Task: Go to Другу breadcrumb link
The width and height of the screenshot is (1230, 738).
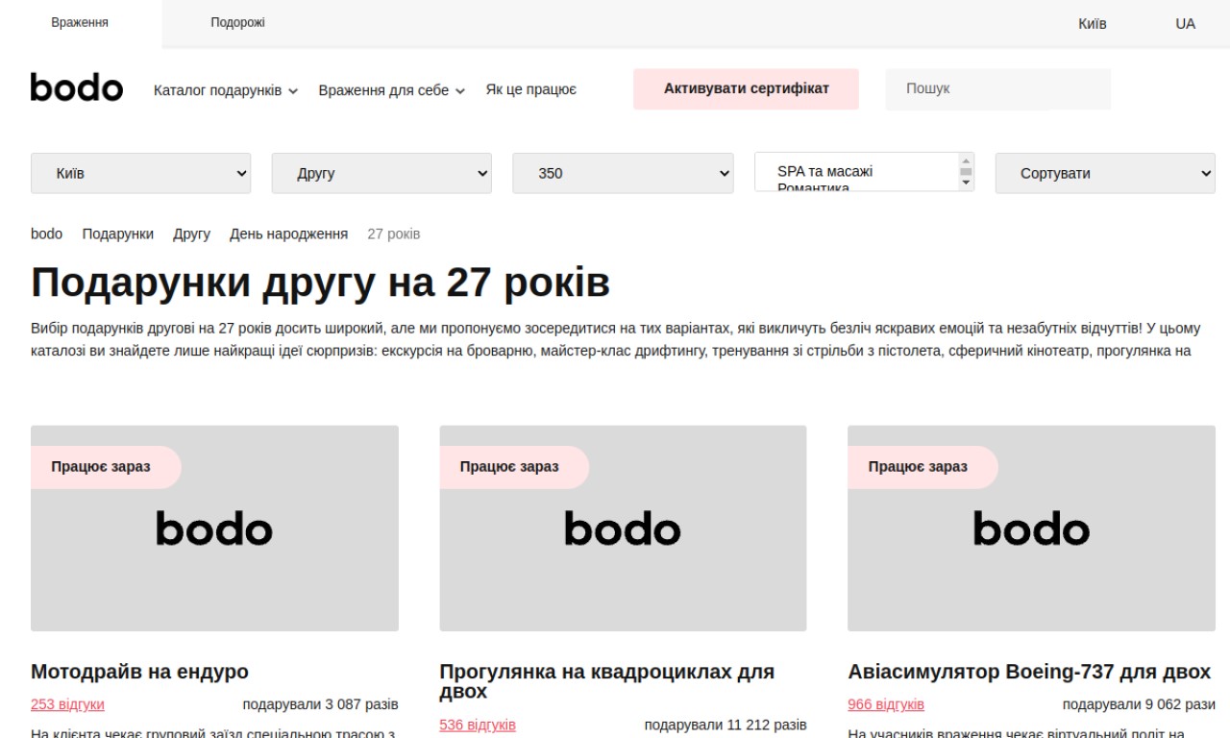Action: pos(191,234)
